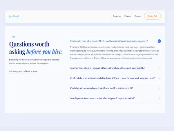Click the 'Everything you'd want to know' paragraph
This screenshot has height=131, width=174.
pyautogui.click(x=34, y=61)
